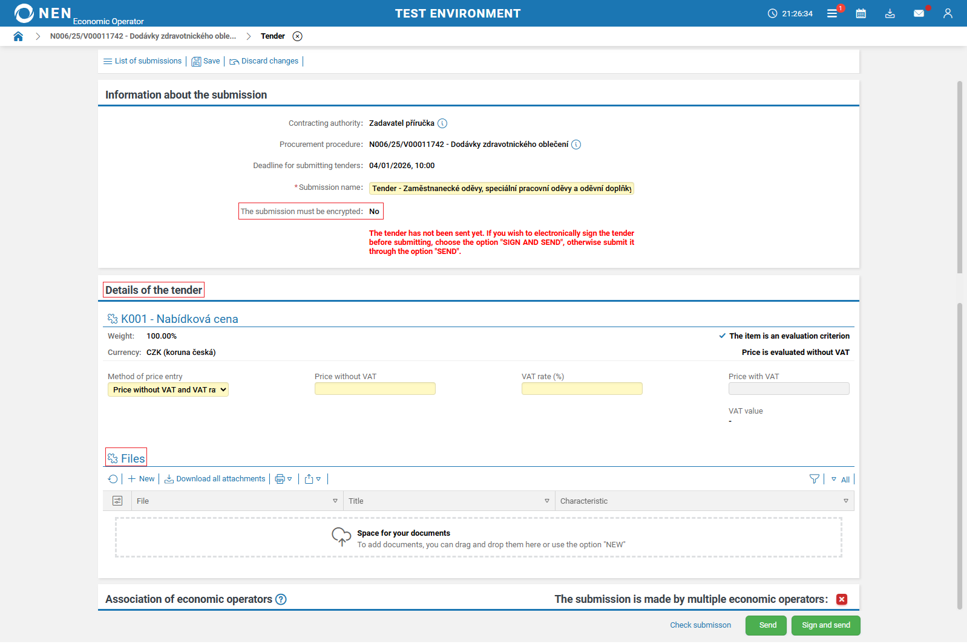Expand the print options dropdown
This screenshot has height=644, width=967.
tap(283, 479)
